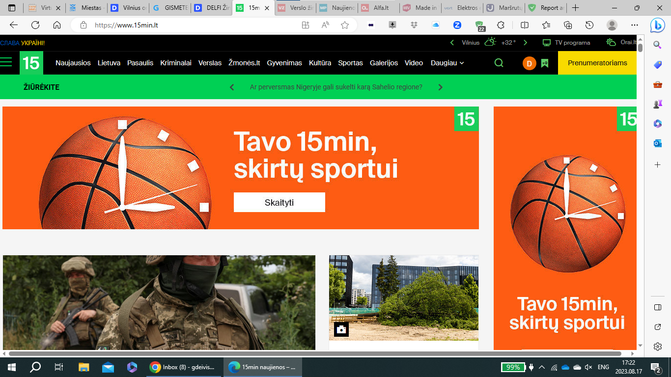Click the green 15min logo
Viewport: 671px width, 377px height.
(31, 63)
